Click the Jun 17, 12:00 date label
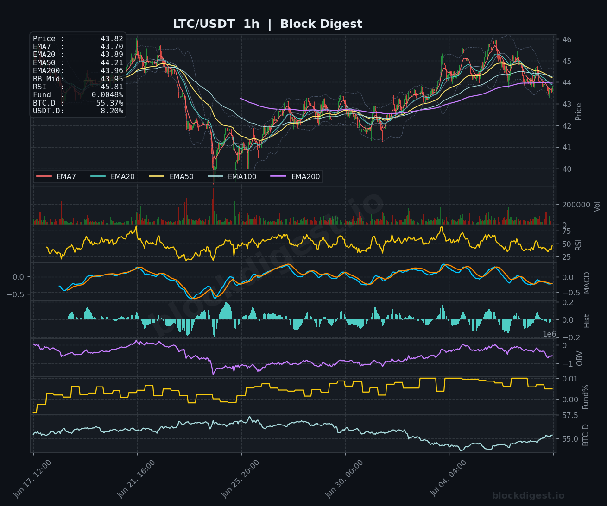The image size is (607, 506). tap(32, 479)
